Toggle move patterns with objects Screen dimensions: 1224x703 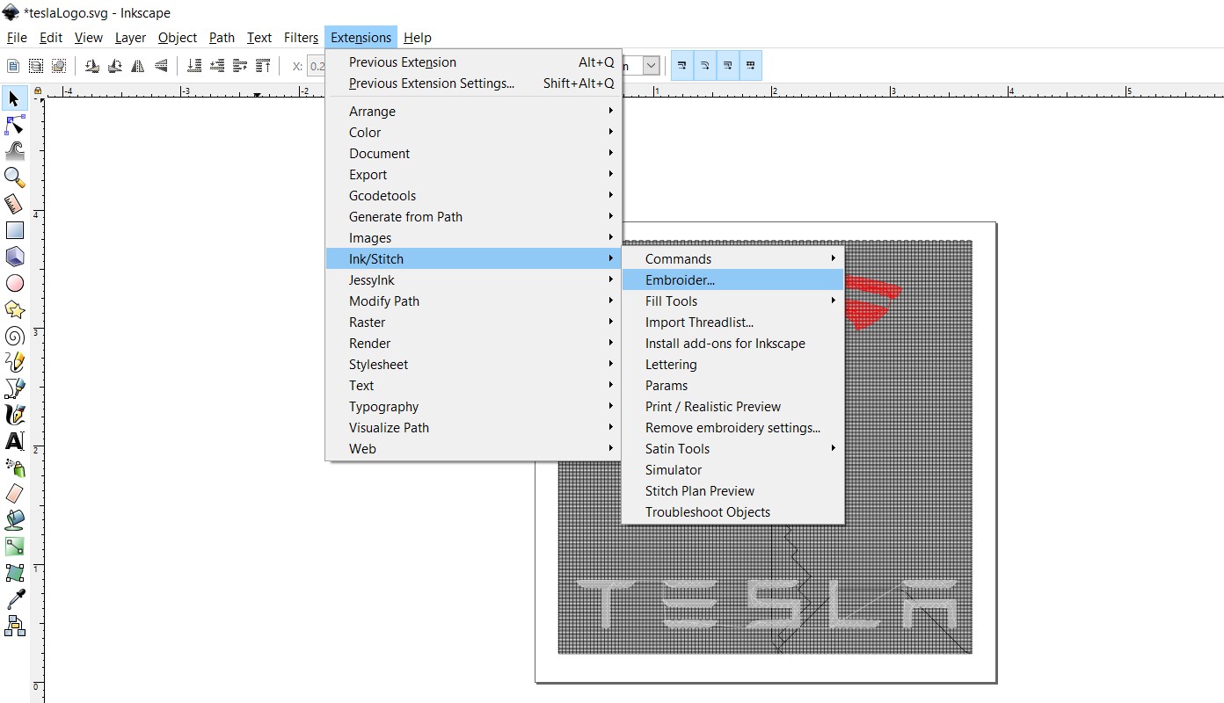pos(751,66)
